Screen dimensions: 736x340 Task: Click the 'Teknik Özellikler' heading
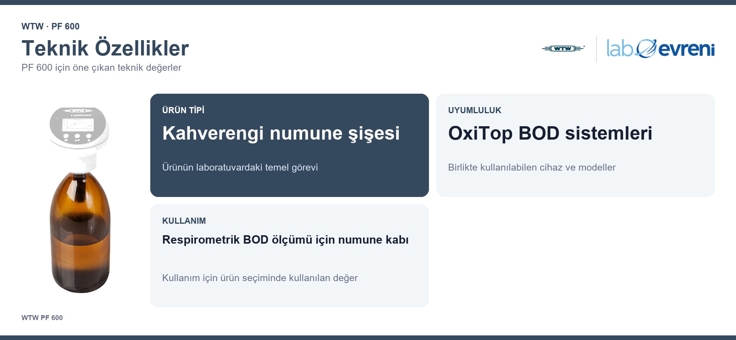[105, 48]
